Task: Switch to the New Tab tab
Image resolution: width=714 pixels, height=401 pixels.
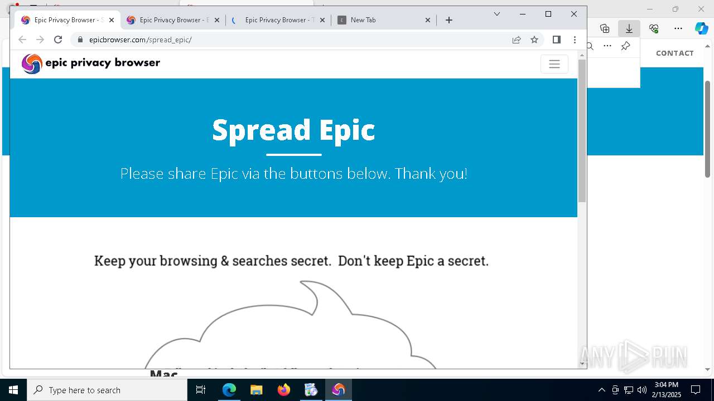Action: (x=384, y=20)
